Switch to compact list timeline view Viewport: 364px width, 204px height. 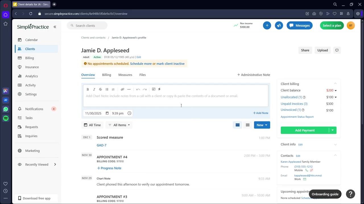click(248, 125)
